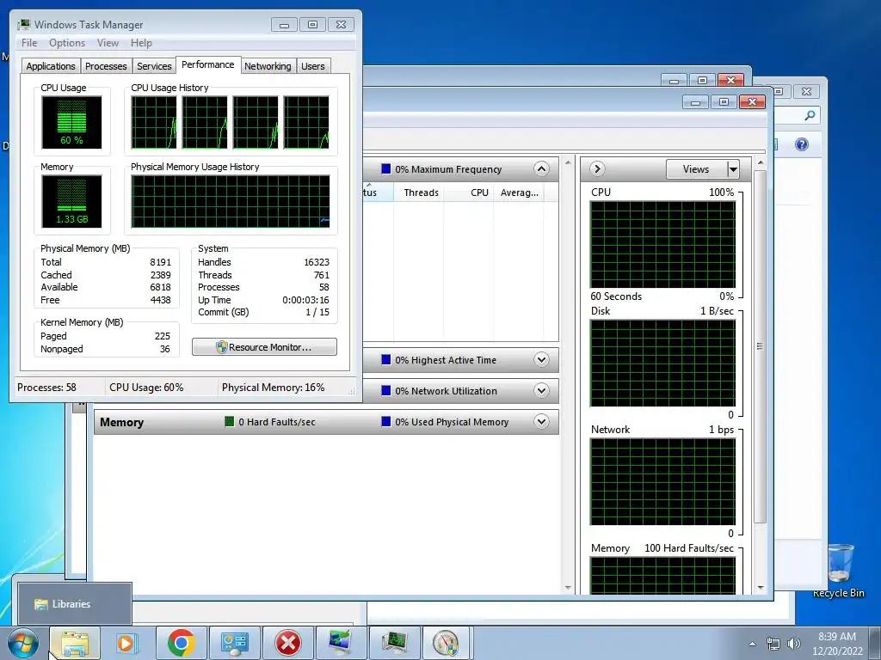Image resolution: width=881 pixels, height=660 pixels.
Task: Click the network status tray icon
Action: click(773, 644)
